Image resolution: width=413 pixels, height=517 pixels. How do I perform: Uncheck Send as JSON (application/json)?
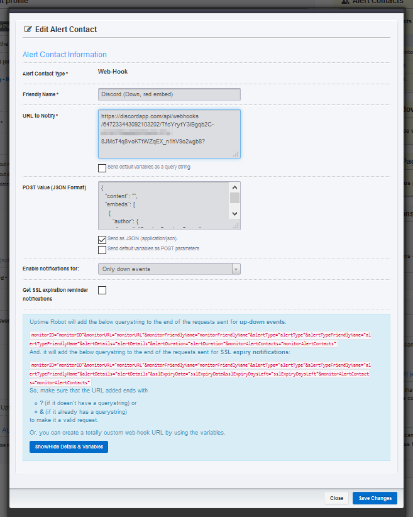coord(102,240)
